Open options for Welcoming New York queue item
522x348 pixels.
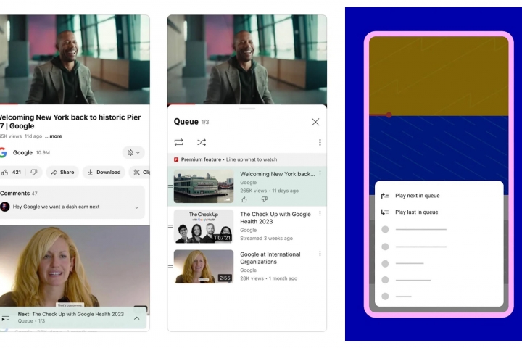320,174
